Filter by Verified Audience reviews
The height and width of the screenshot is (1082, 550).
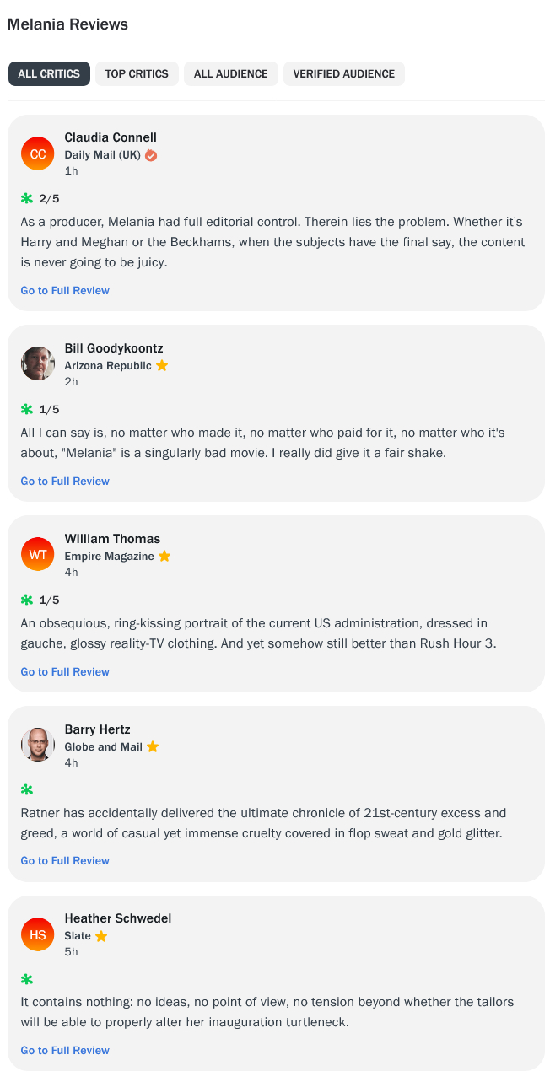(344, 74)
